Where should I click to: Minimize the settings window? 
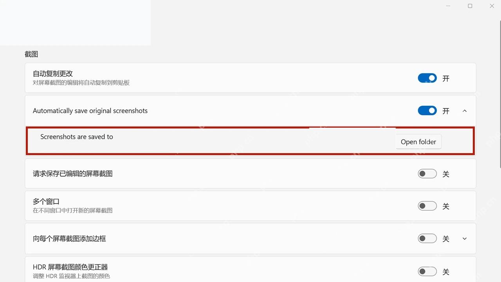pos(448,6)
